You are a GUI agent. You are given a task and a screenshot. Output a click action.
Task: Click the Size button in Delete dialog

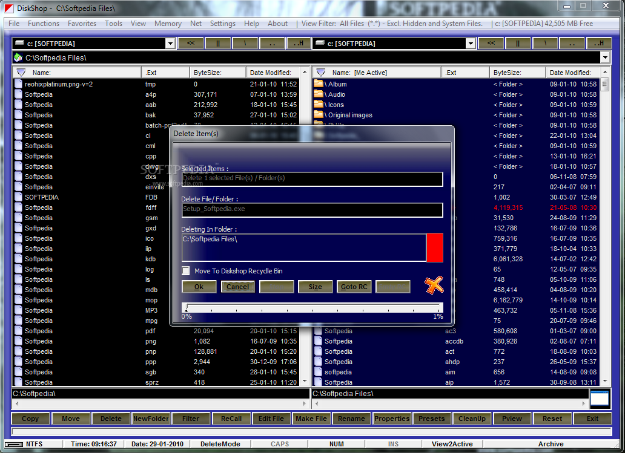pos(315,287)
